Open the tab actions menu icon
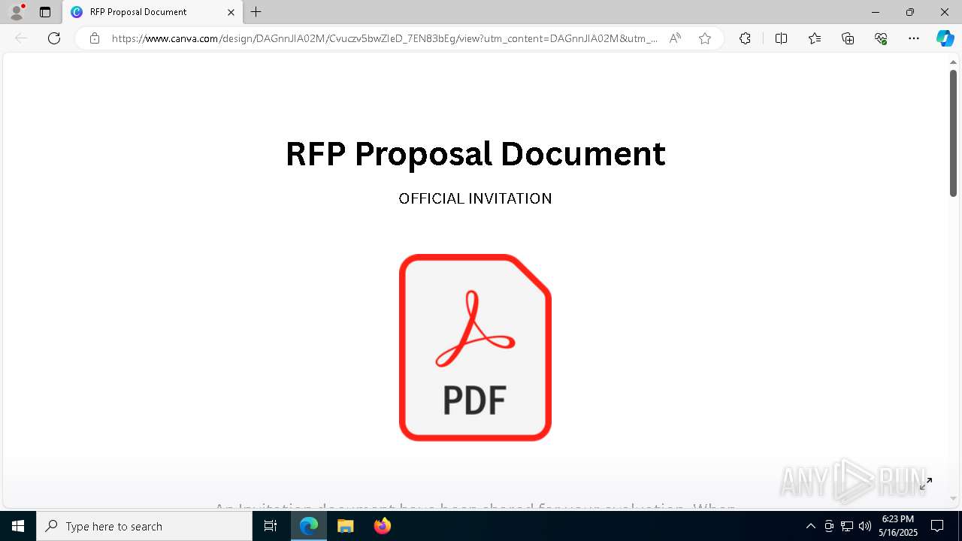The image size is (962, 541). point(45,12)
